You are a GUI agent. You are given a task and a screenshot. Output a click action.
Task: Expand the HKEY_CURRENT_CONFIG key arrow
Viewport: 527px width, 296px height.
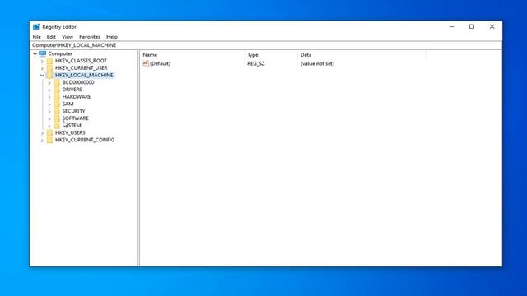click(x=42, y=141)
